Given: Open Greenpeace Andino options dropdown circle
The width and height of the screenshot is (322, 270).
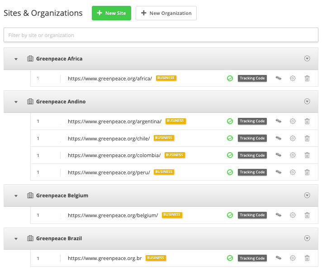Looking at the screenshot, I should [x=307, y=102].
